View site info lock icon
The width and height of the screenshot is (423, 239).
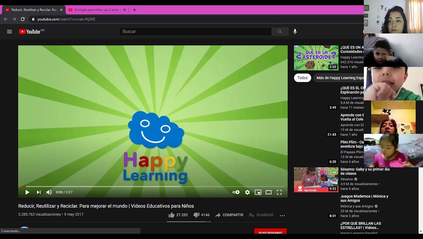33,19
